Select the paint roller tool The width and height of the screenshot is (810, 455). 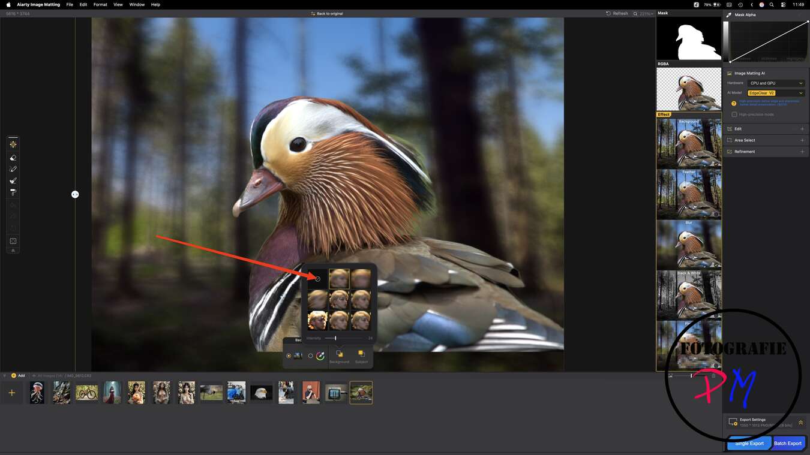click(13, 192)
